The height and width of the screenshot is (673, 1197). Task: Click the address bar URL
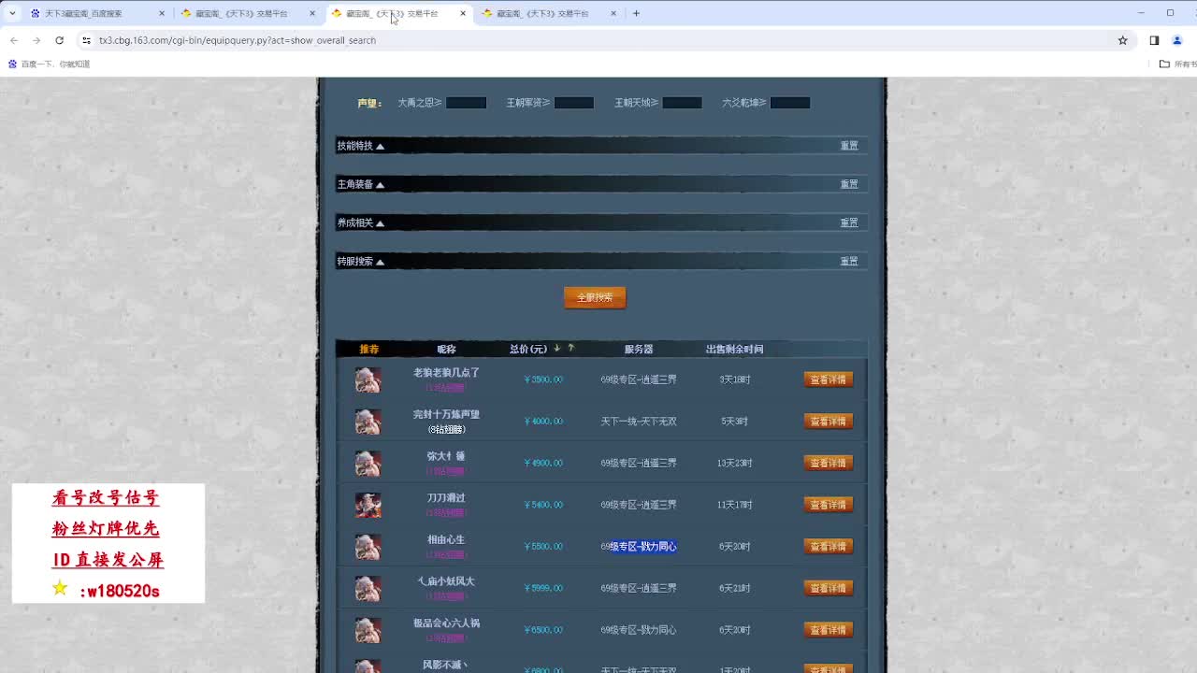[x=238, y=40]
